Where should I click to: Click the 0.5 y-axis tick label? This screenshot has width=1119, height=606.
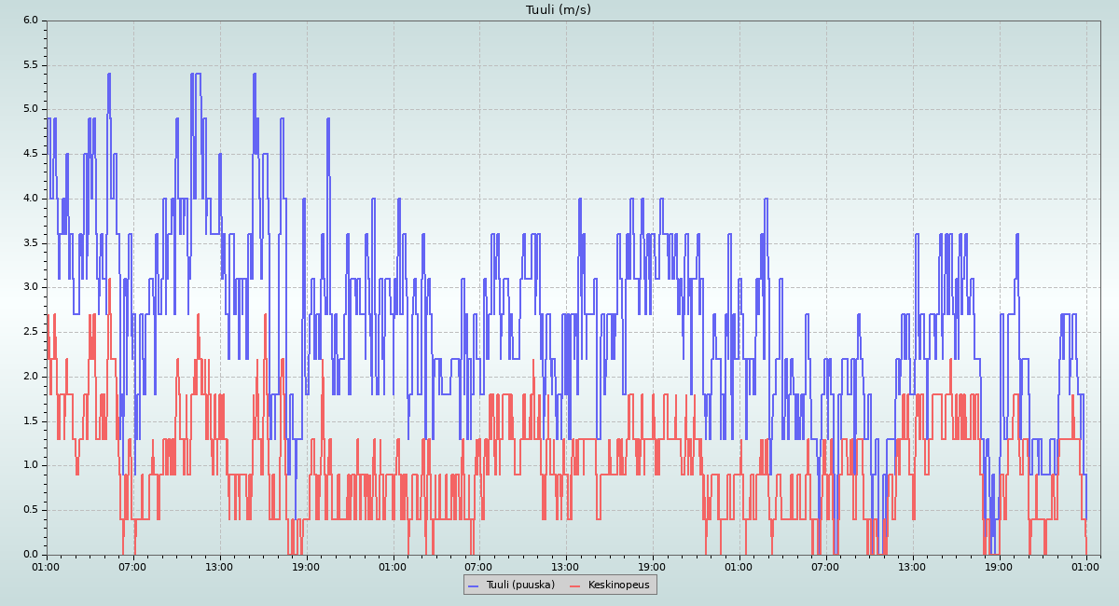pyautogui.click(x=31, y=510)
